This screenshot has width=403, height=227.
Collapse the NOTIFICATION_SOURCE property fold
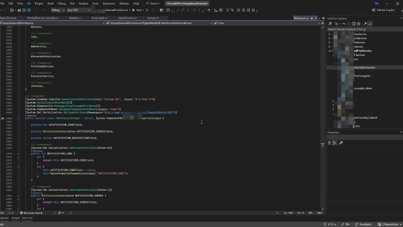click(18, 196)
